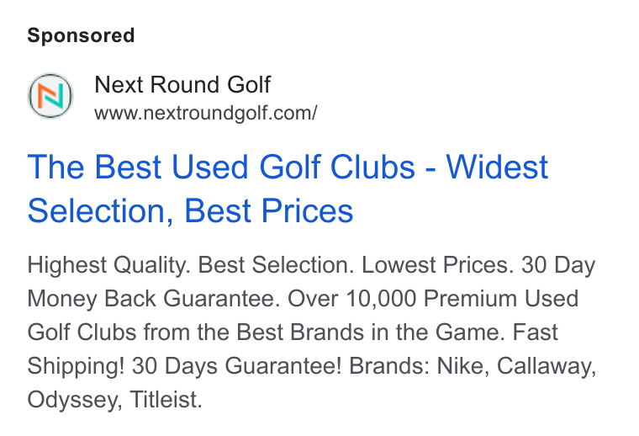The height and width of the screenshot is (436, 639).
Task: Click 'Selection, Best Prices' headline line
Action: pos(190,210)
